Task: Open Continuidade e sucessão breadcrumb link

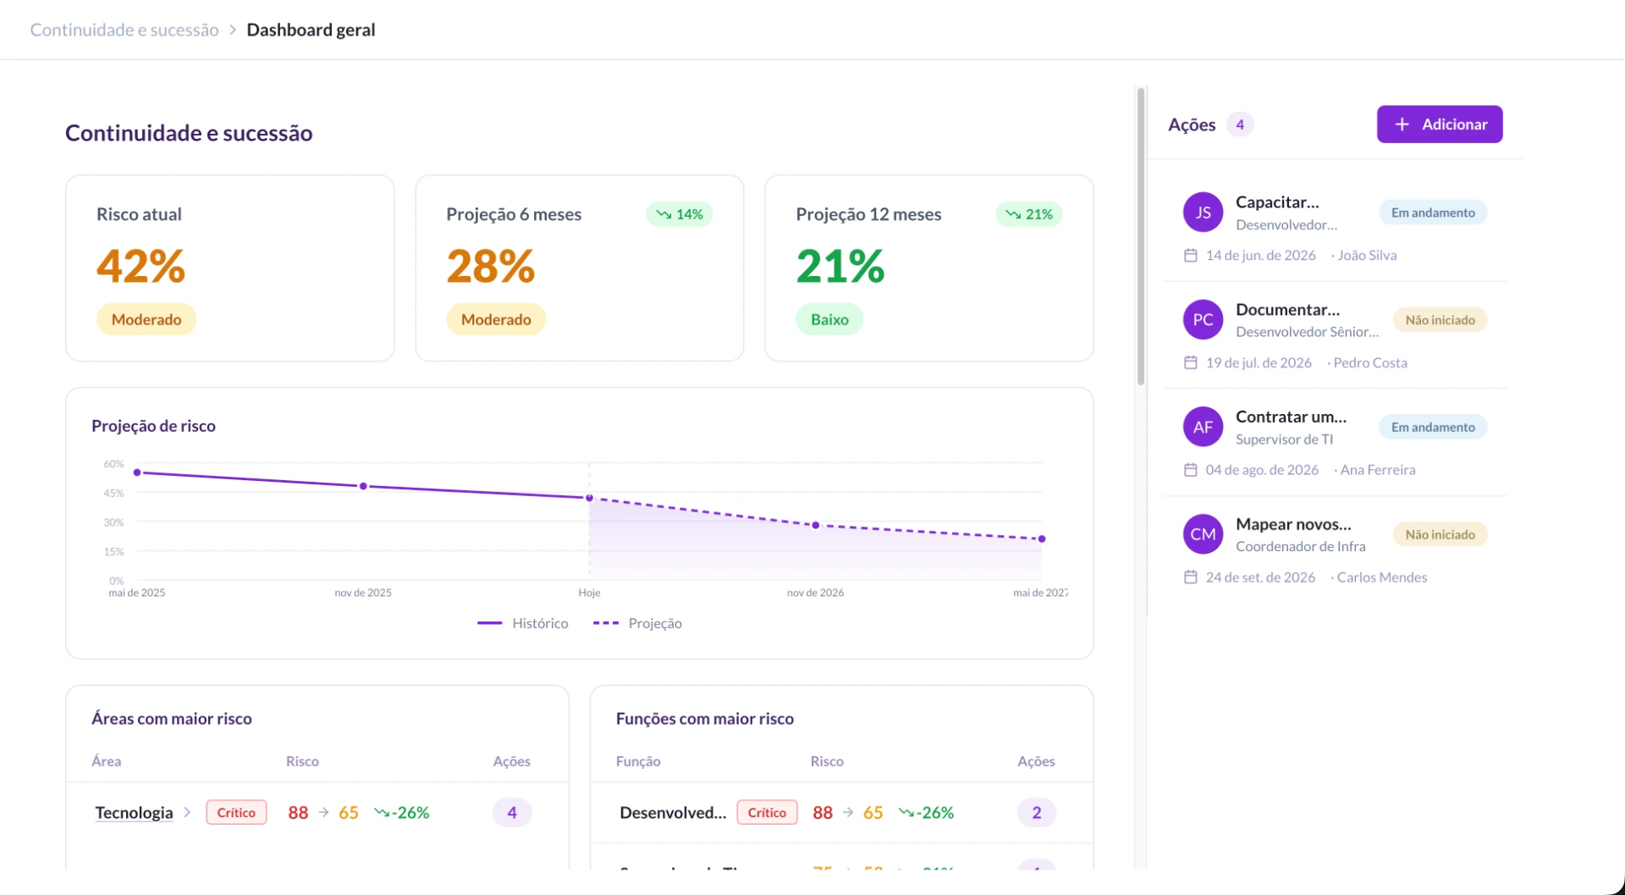Action: (124, 30)
